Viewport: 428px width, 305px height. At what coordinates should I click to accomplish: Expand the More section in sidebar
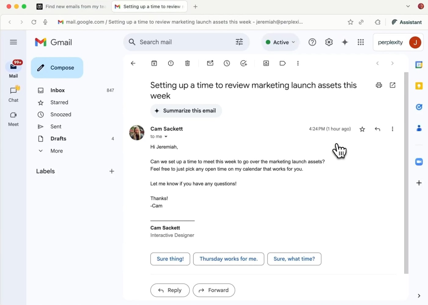(x=57, y=151)
